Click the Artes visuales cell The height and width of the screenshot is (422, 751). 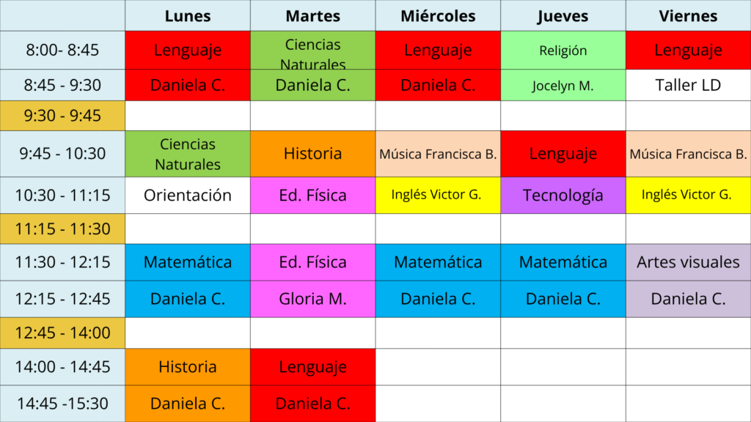[x=688, y=262]
